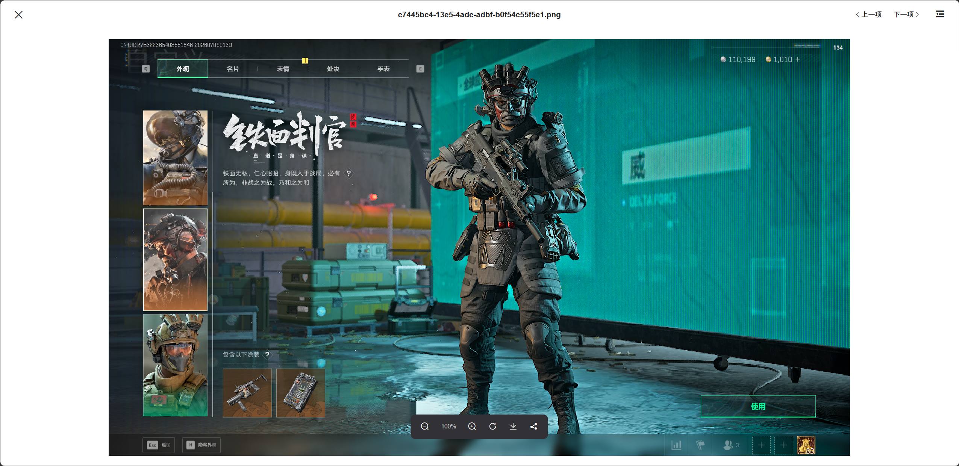Click the question mark beside the skin description
Viewport: 959px width, 466px height.
click(349, 173)
